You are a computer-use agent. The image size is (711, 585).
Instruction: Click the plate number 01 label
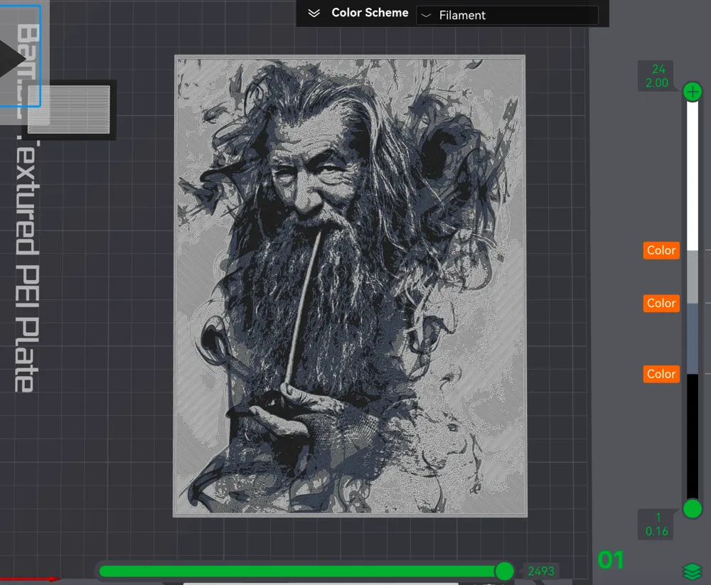point(611,560)
